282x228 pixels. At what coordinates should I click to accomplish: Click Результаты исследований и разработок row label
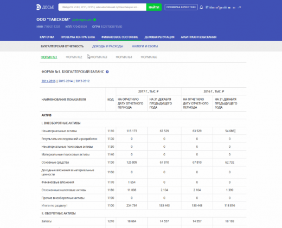69,139
